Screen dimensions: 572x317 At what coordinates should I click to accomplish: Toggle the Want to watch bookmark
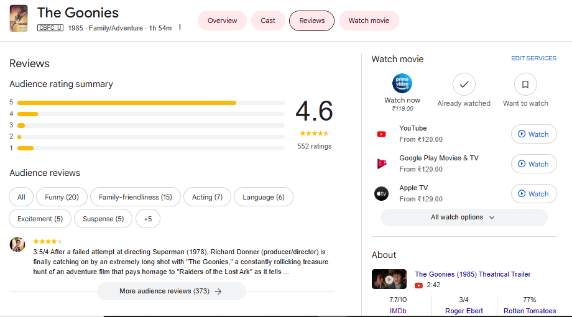525,84
